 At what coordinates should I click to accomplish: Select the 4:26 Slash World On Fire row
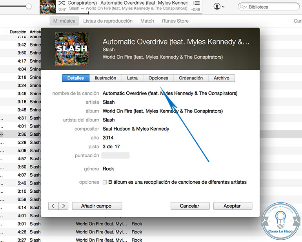[151, 232]
